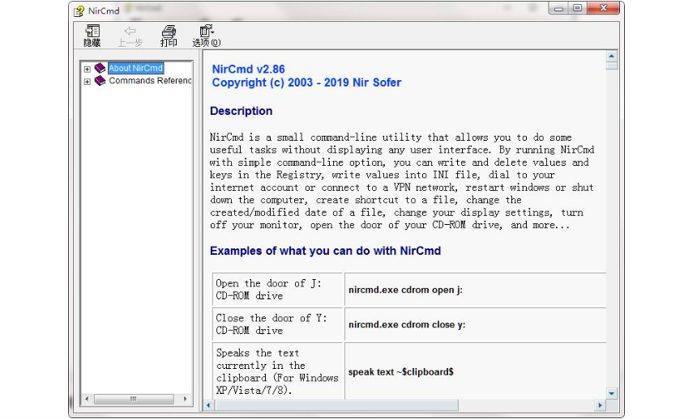Viewport: 697px width, 419px height.
Task: Click the contents tree scroll-left arrow
Action: coord(87,400)
